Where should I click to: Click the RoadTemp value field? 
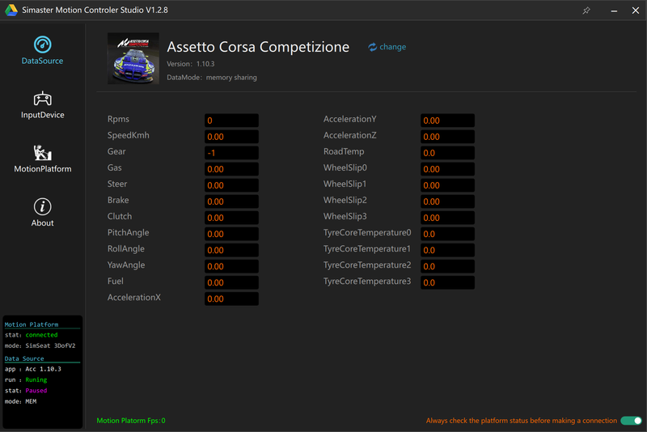coord(447,153)
